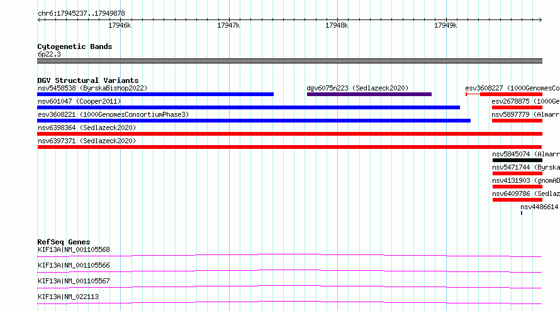Click the chr6:17945237..17949878 coordinate label
The image size is (560, 311).
point(81,14)
